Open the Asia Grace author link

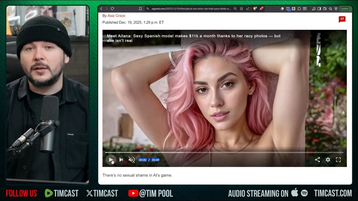click(x=116, y=16)
